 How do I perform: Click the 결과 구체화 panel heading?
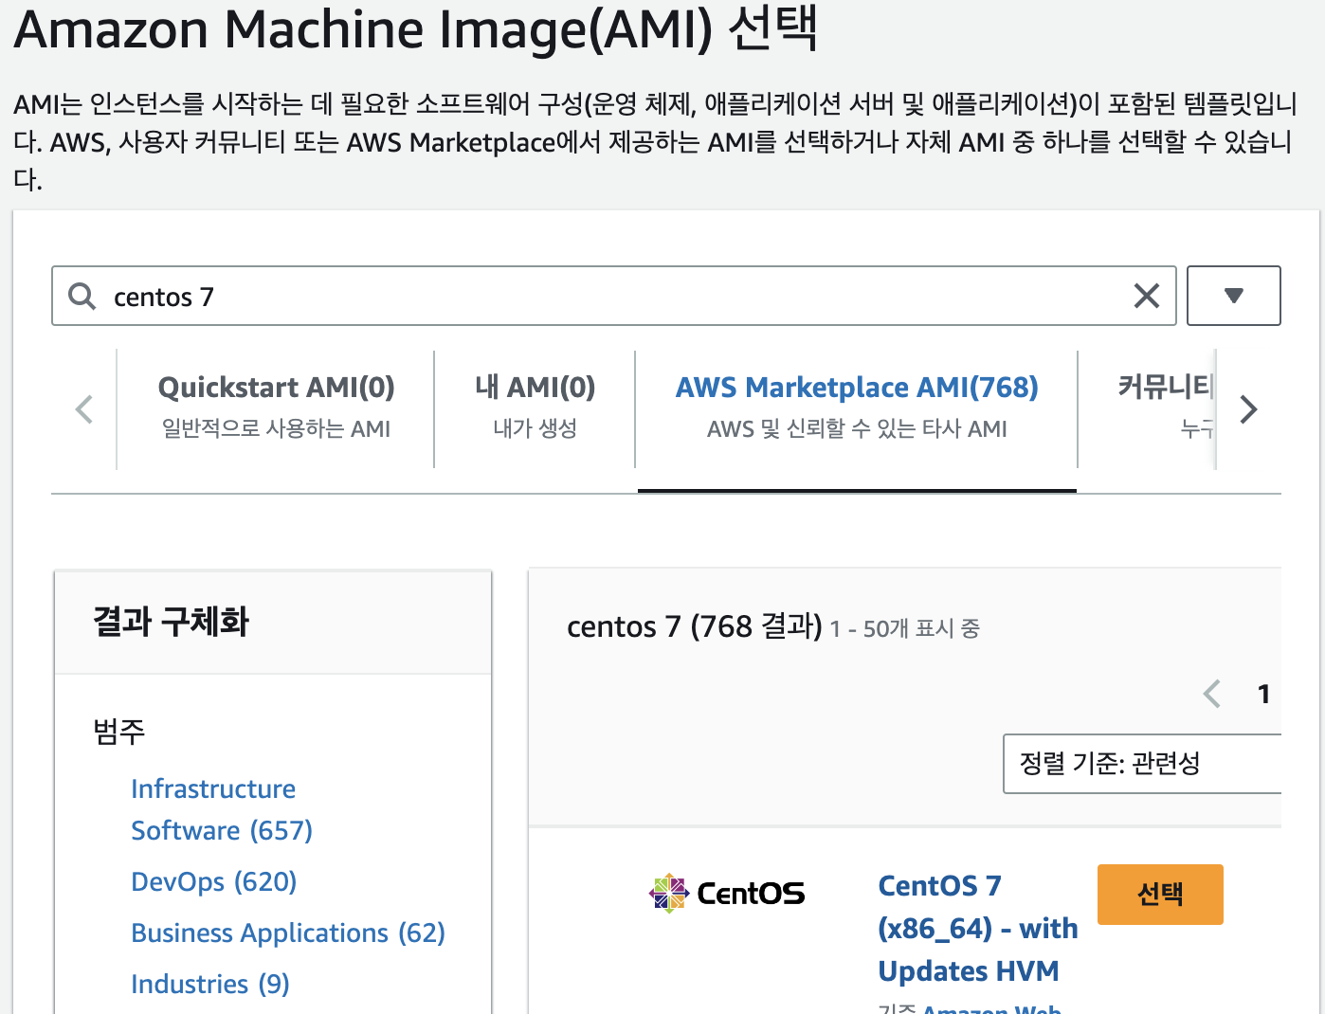[171, 622]
